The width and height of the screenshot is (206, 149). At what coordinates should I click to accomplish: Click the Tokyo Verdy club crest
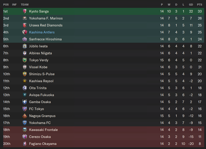tap(25, 60)
